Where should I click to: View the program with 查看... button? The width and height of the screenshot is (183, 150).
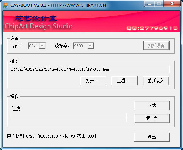pos(124,81)
